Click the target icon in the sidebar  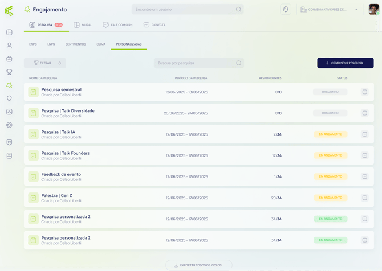(9, 125)
